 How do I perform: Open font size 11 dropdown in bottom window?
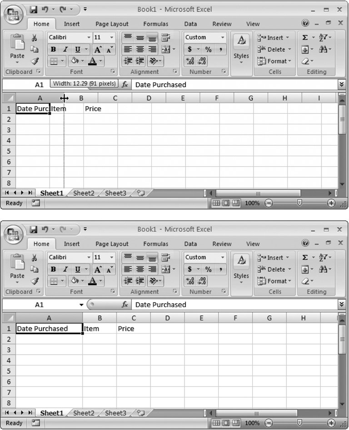112,257
